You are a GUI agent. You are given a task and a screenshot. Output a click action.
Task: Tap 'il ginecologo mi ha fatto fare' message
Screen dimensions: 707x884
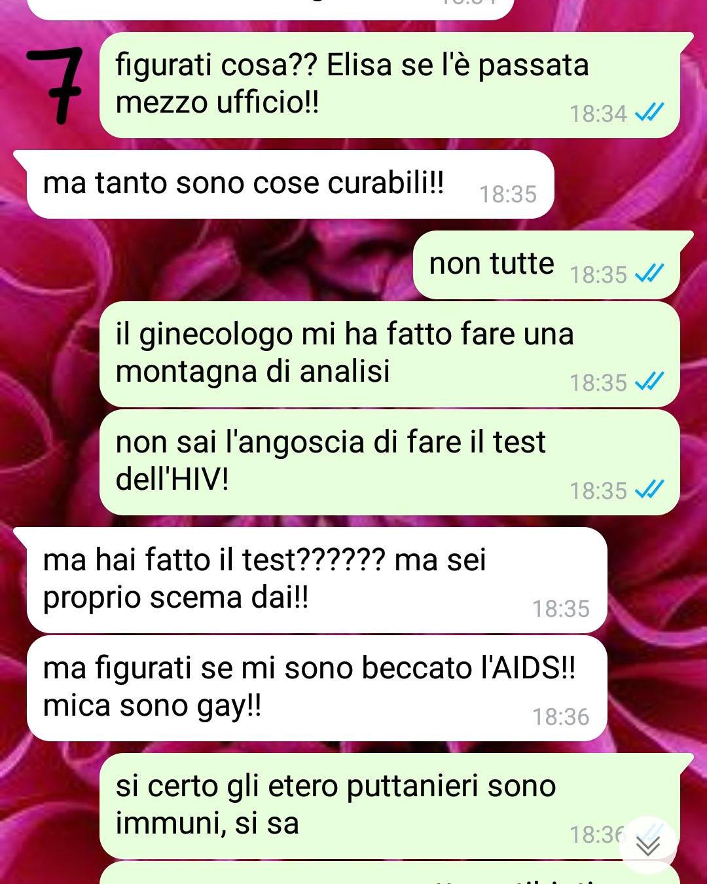(390, 354)
